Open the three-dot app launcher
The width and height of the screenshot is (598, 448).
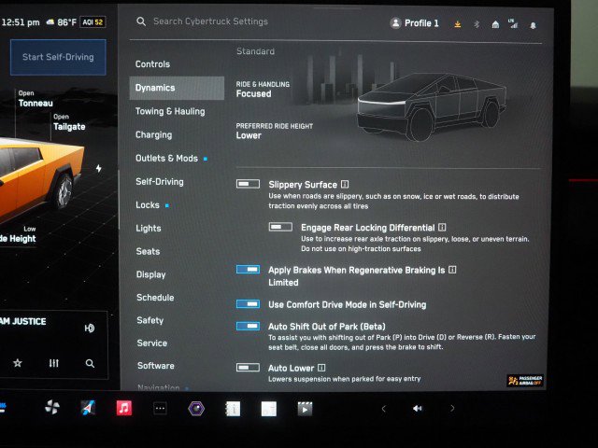tap(160, 409)
